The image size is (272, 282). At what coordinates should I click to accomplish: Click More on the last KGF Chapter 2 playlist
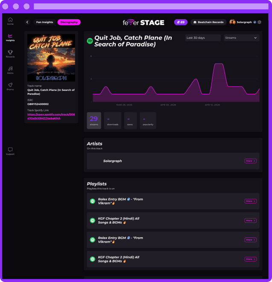250,259
